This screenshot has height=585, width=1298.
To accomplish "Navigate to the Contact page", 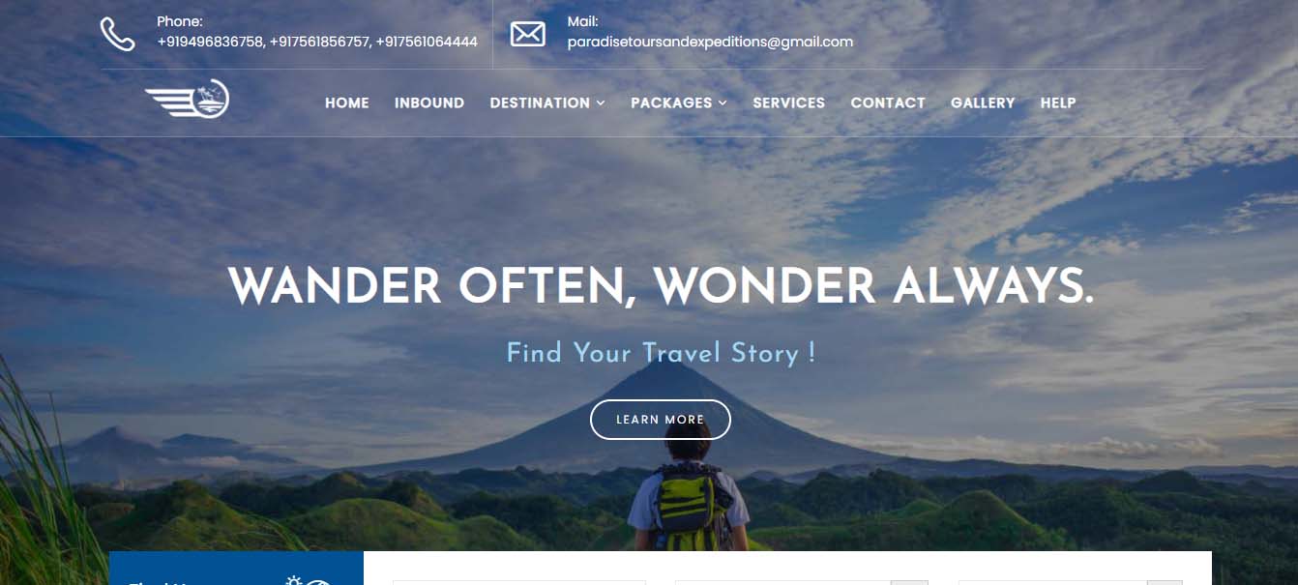I will click(x=888, y=102).
